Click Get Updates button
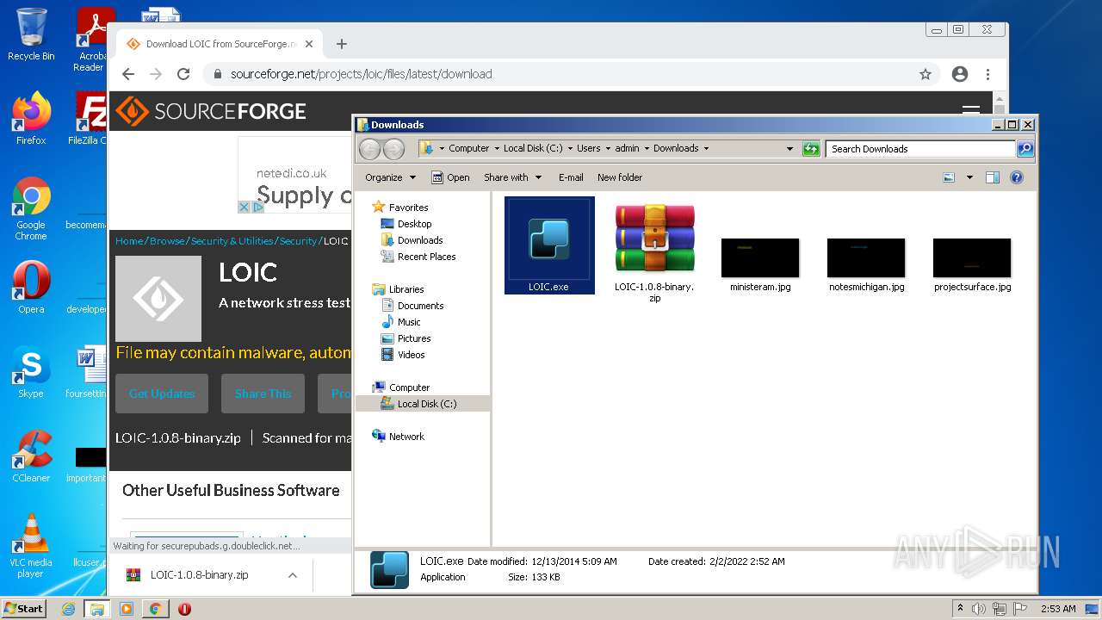Screen dimensions: 1102x620 click(162, 394)
